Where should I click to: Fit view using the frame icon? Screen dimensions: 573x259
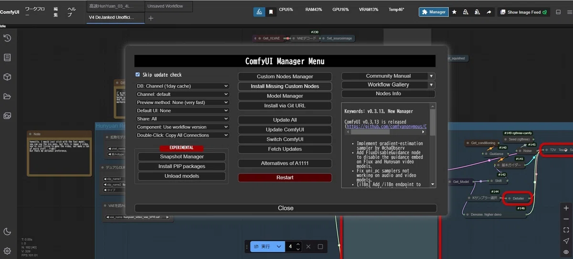pos(566,230)
